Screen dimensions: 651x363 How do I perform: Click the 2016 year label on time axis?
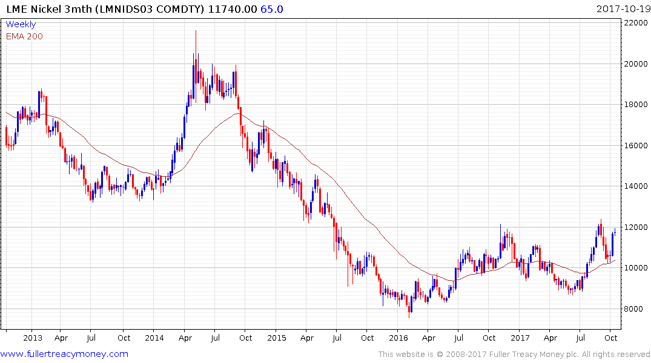pyautogui.click(x=398, y=338)
